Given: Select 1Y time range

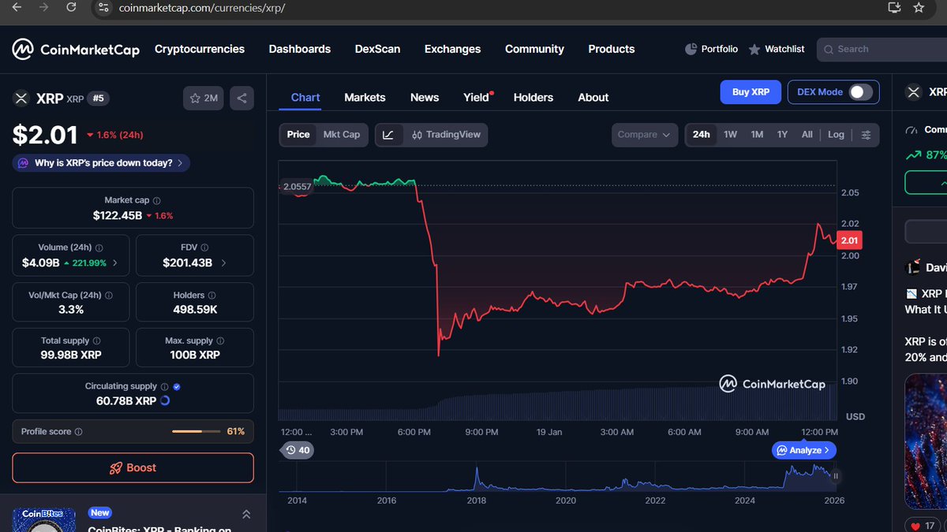Looking at the screenshot, I should point(782,135).
